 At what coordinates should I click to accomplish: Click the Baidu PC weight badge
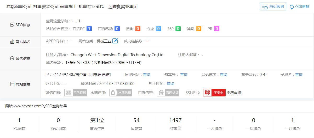pos(89,29)
